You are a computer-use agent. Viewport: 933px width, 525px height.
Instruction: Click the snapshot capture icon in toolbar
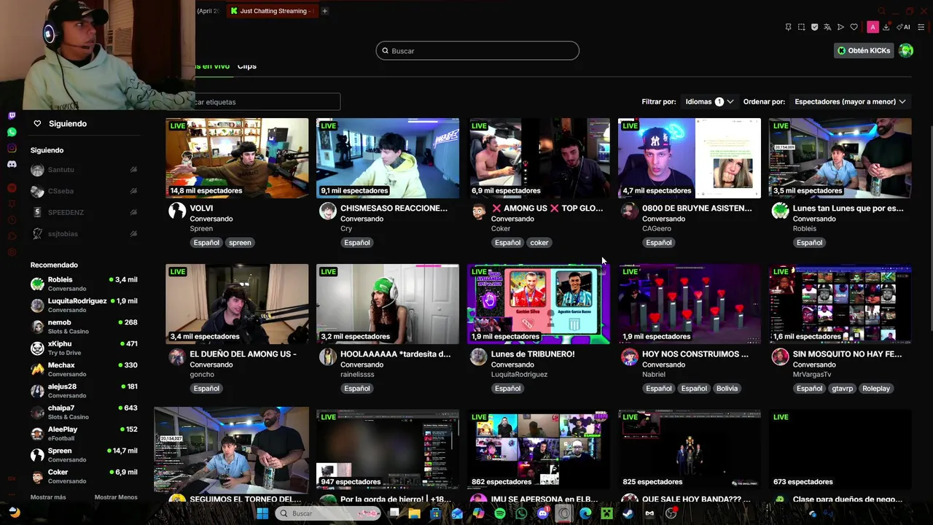[x=801, y=27]
